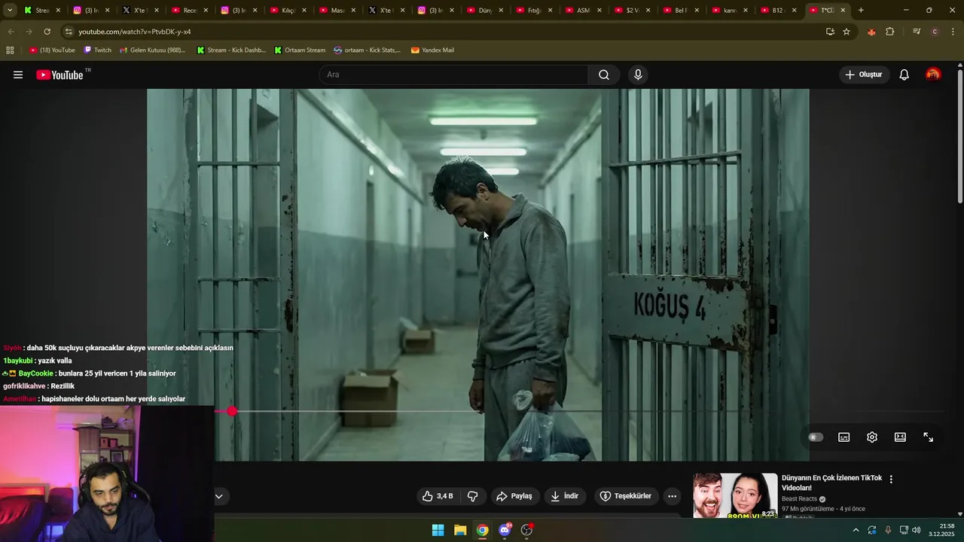Open the Chrome profile avatar C
Image resolution: width=964 pixels, height=542 pixels.
tap(935, 32)
